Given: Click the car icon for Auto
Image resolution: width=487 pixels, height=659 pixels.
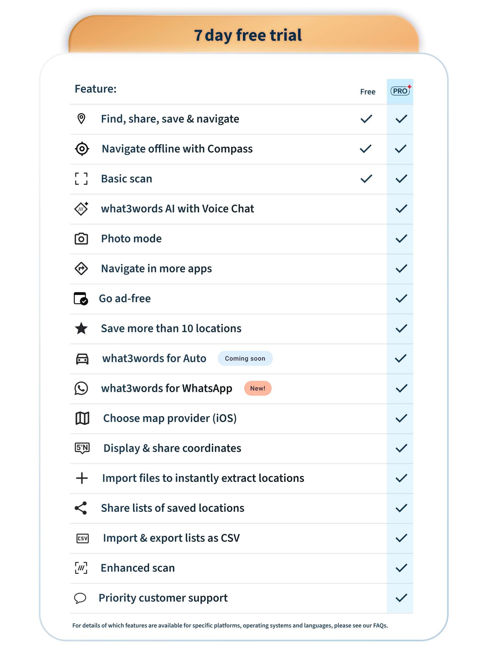Looking at the screenshot, I should click(82, 358).
